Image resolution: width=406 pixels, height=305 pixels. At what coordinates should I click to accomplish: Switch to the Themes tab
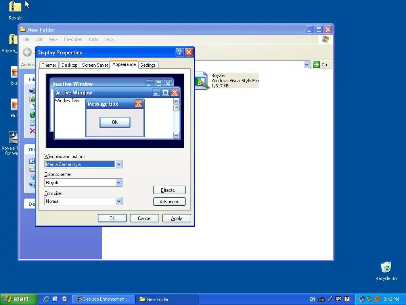click(49, 65)
